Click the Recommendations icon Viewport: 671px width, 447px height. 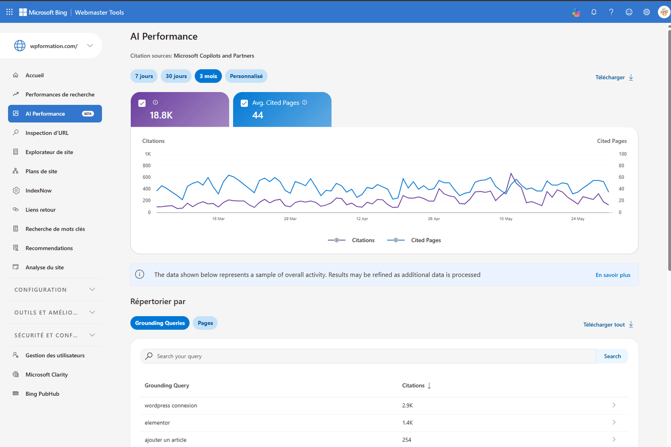click(16, 248)
